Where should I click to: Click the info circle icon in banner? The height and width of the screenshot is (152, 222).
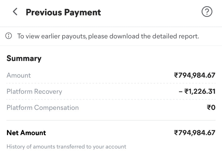tap(9, 36)
